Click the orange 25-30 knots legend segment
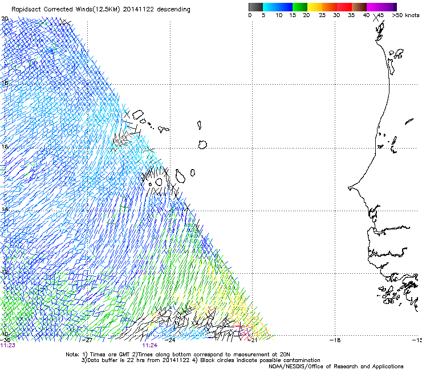The width and height of the screenshot is (422, 370). (330, 7)
